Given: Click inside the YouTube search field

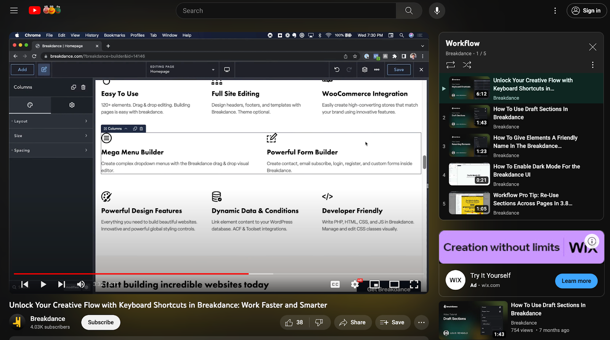Looking at the screenshot, I should pyautogui.click(x=286, y=11).
